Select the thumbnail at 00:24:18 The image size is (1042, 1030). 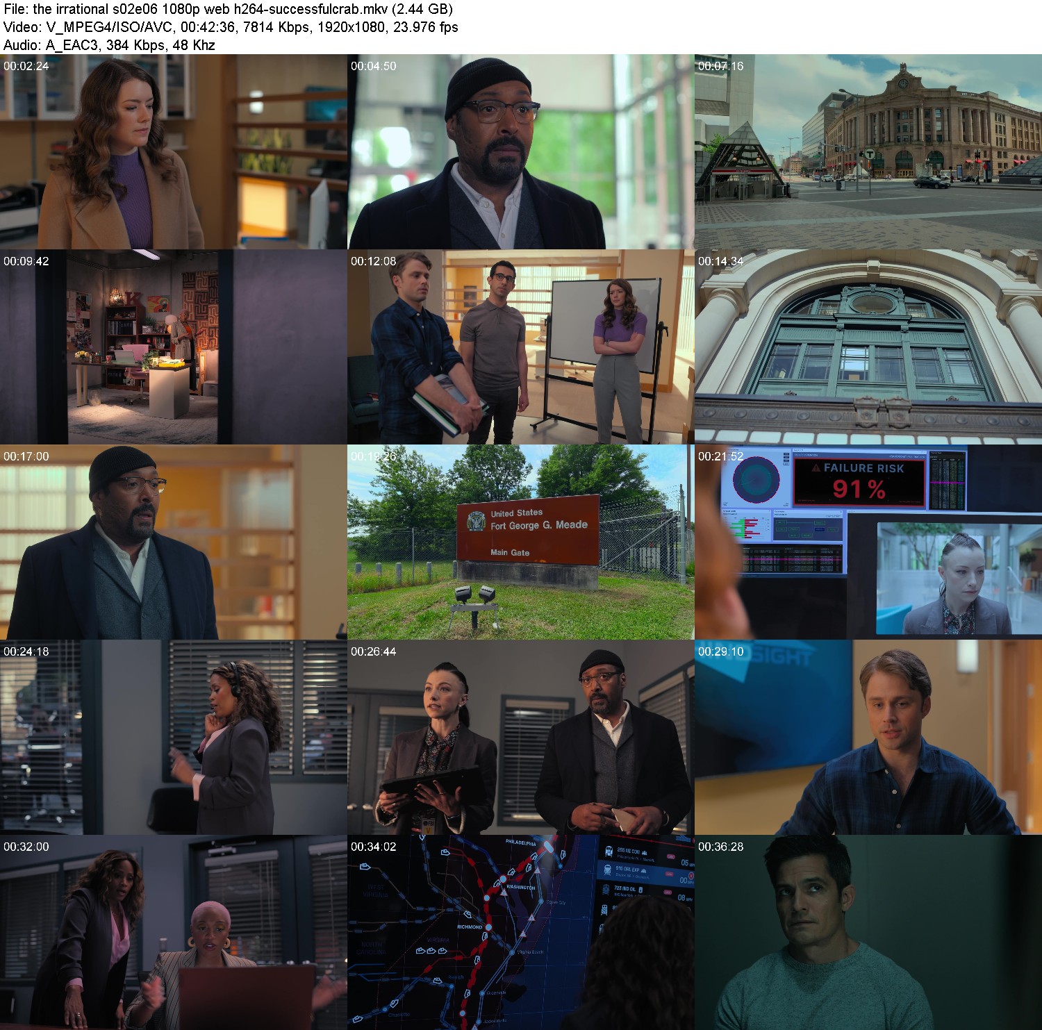coord(174,738)
